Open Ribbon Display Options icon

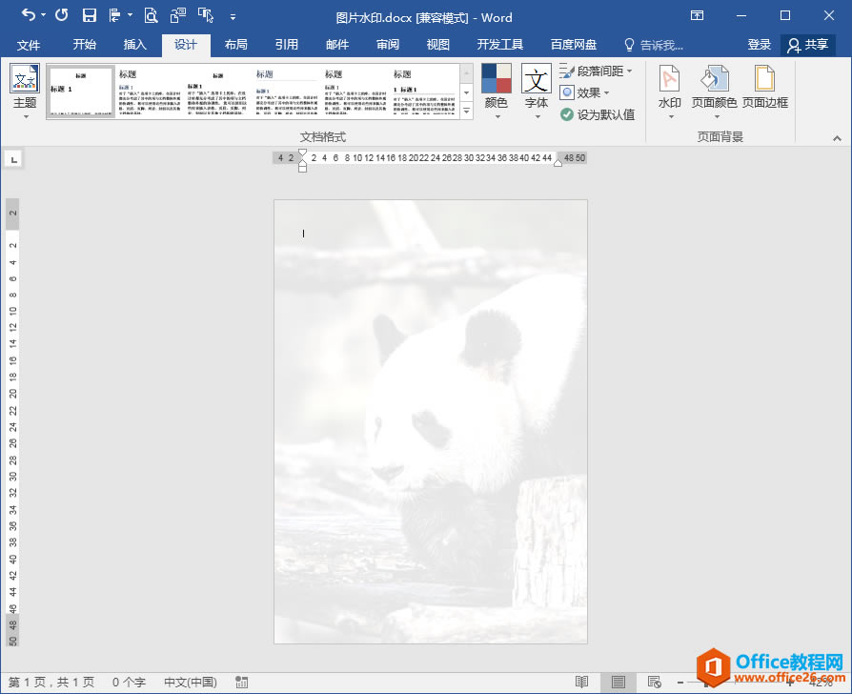point(698,16)
